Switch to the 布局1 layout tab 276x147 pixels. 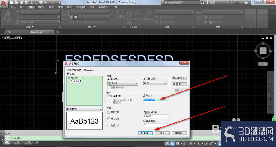coord(17,143)
